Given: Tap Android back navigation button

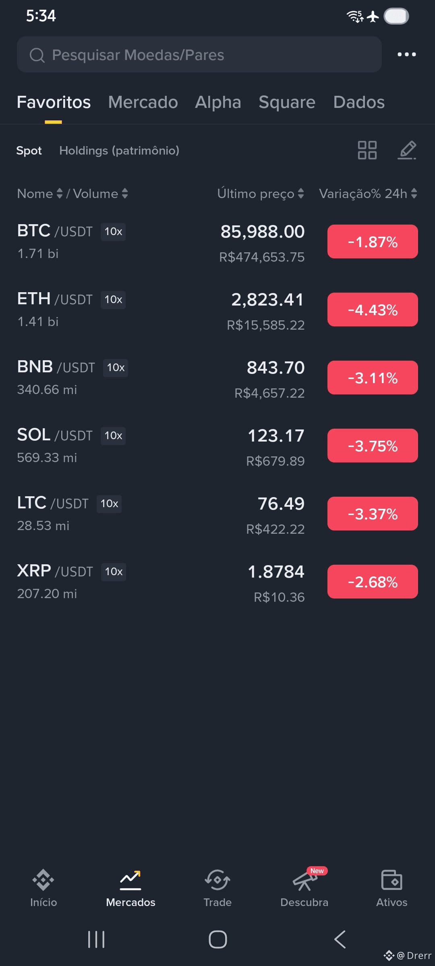Looking at the screenshot, I should click(340, 939).
